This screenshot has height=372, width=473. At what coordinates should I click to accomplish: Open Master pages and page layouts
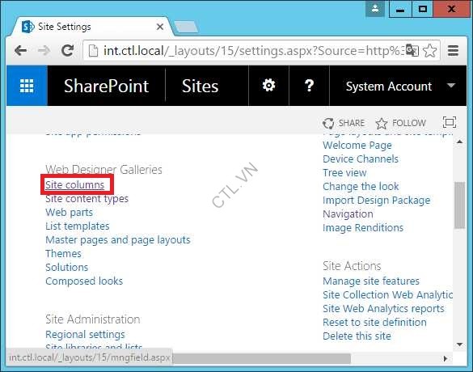(x=118, y=240)
